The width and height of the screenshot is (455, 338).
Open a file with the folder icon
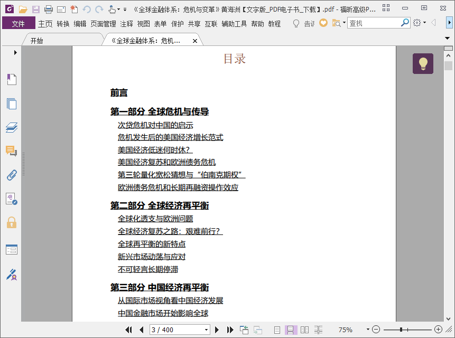[23, 10]
